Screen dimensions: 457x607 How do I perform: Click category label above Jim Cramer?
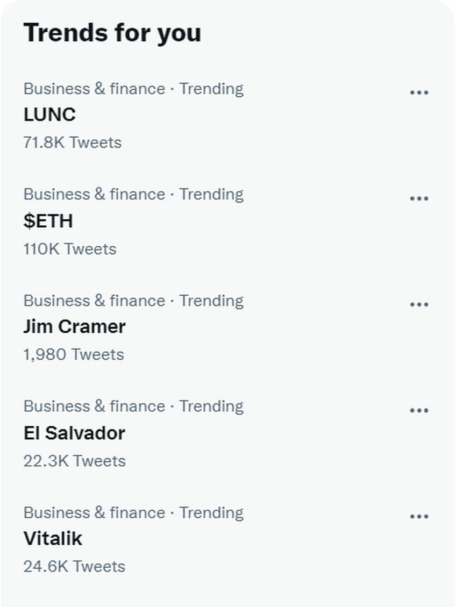click(133, 300)
